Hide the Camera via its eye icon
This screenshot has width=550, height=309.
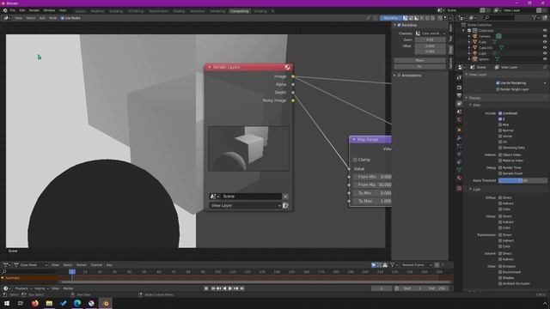pyautogui.click(x=545, y=36)
